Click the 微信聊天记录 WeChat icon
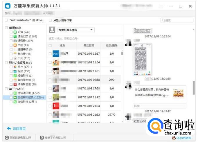 click(x=15, y=97)
